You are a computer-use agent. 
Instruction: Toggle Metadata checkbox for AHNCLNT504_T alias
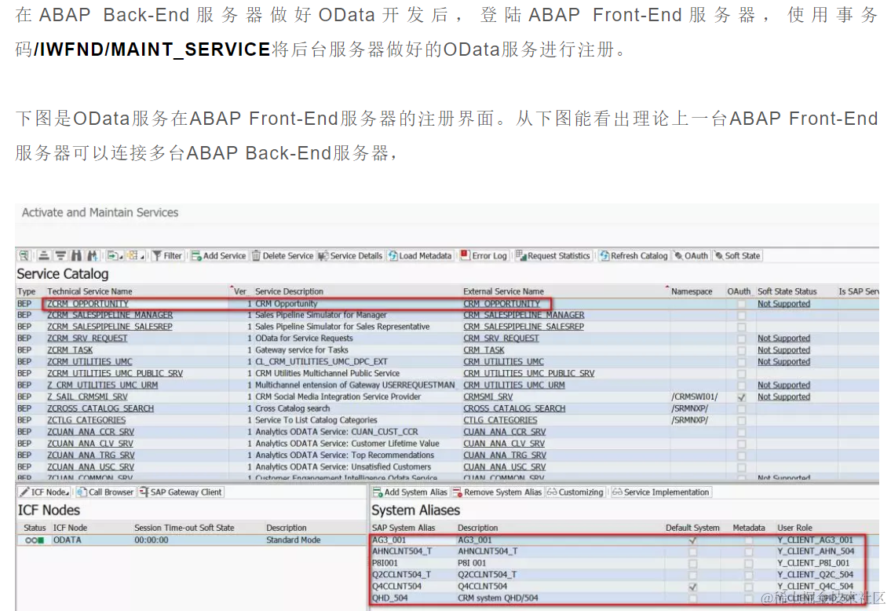[x=748, y=552]
